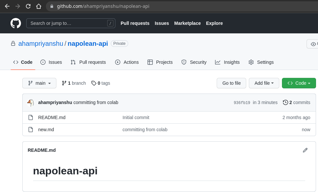Expand the main branch selector
318x194 pixels.
(39, 83)
